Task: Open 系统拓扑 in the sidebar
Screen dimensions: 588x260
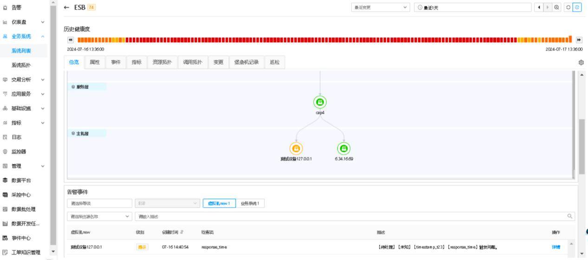Action: pyautogui.click(x=21, y=65)
